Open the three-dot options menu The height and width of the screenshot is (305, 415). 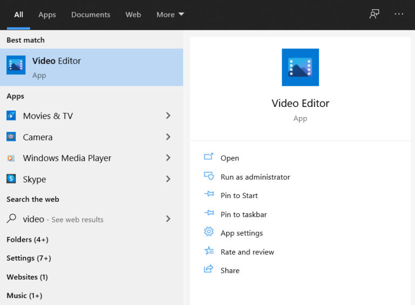tap(399, 14)
